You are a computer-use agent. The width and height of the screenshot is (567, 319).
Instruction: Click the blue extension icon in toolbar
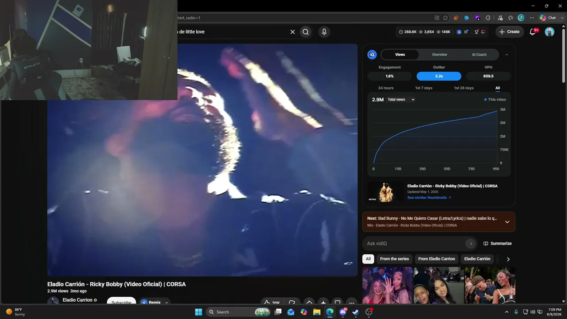pos(466,18)
